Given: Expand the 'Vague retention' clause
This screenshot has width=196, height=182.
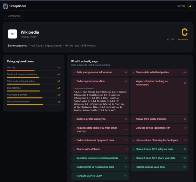Looking at the screenshot, I should (159, 83).
